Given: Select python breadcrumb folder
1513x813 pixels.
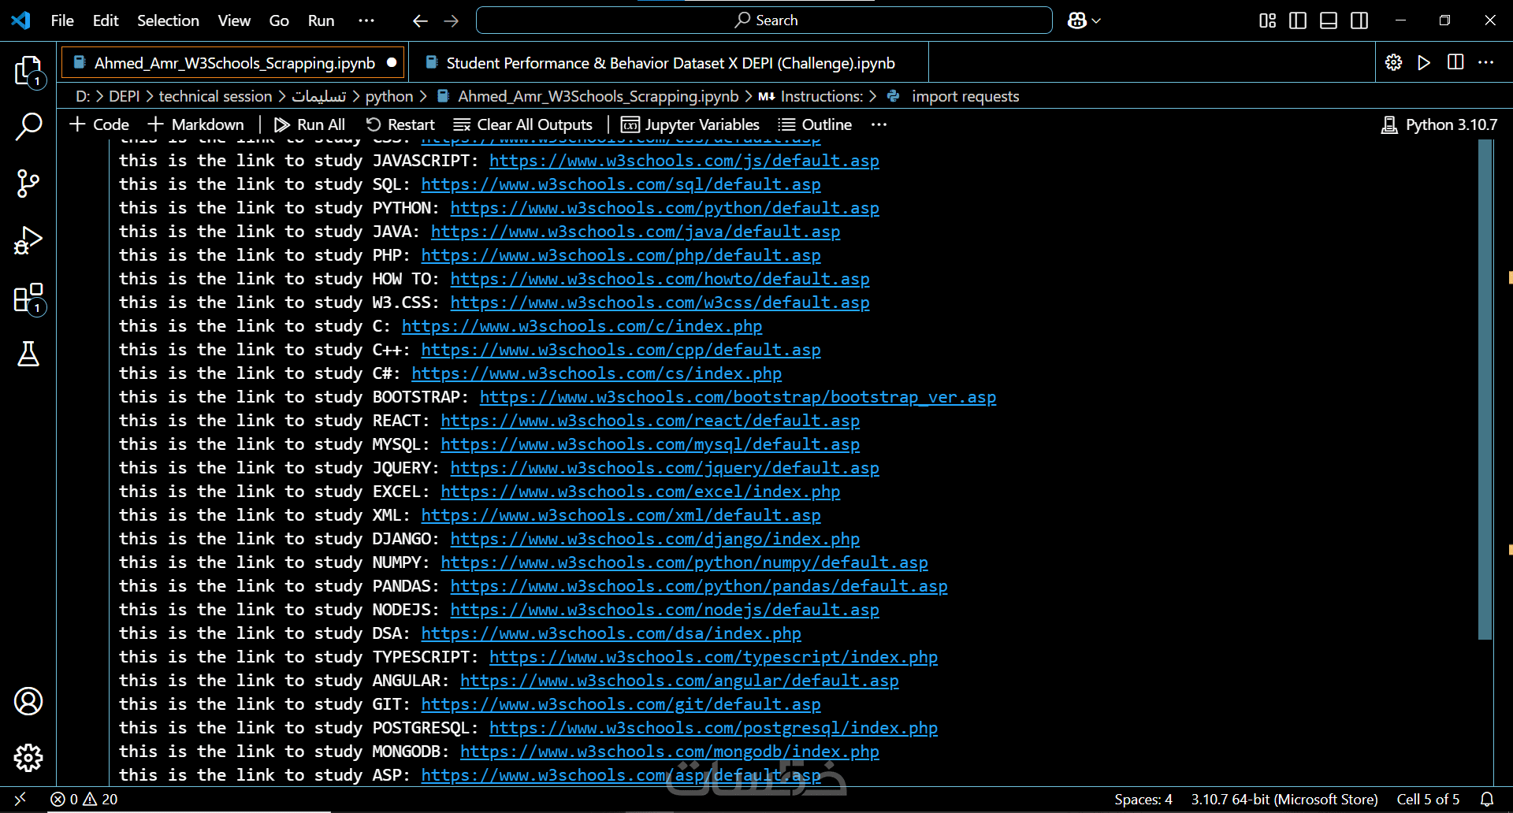Looking at the screenshot, I should coord(389,96).
